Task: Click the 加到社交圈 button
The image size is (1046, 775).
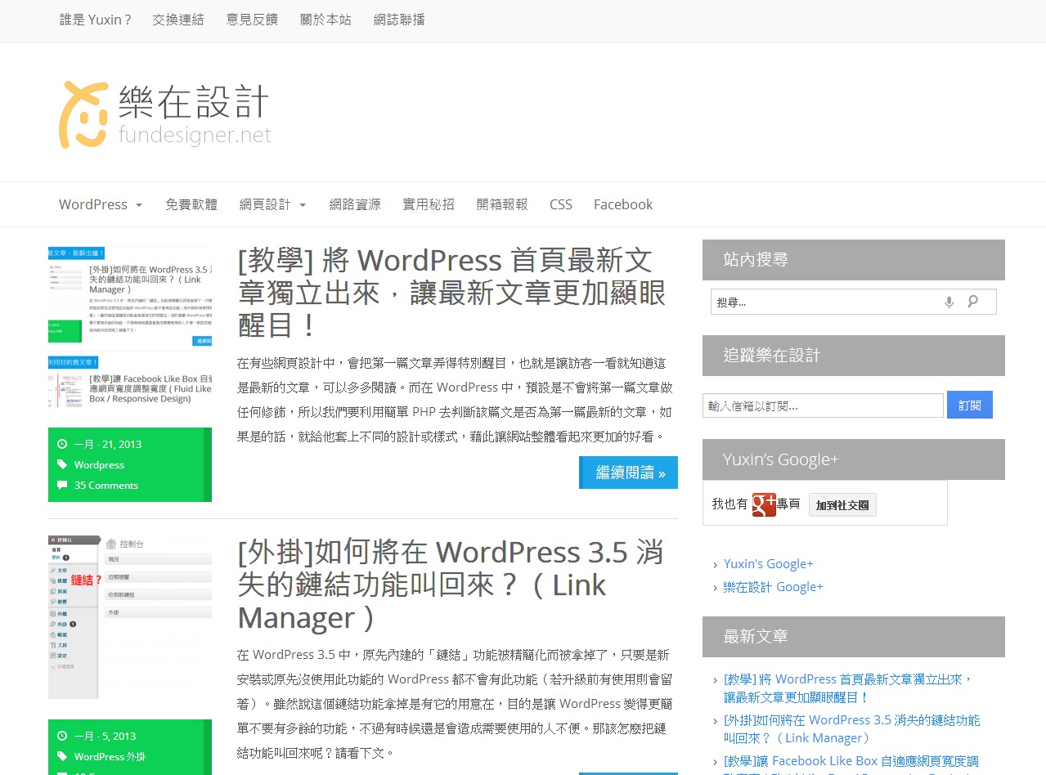Action: (x=842, y=504)
